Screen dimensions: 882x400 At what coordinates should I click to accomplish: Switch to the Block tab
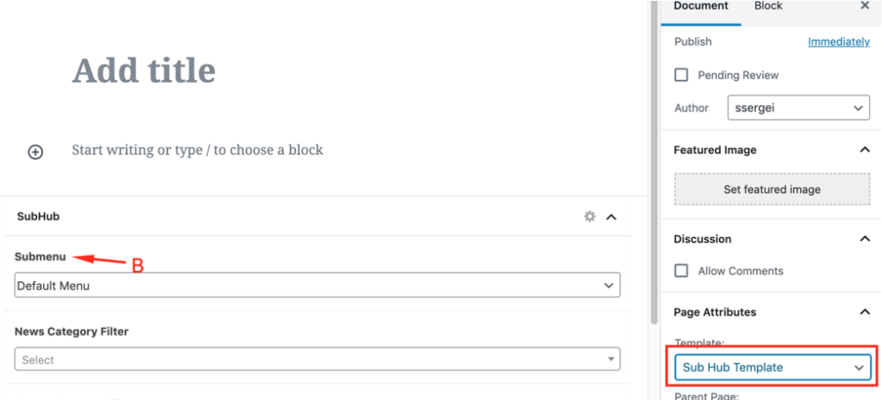click(x=767, y=7)
